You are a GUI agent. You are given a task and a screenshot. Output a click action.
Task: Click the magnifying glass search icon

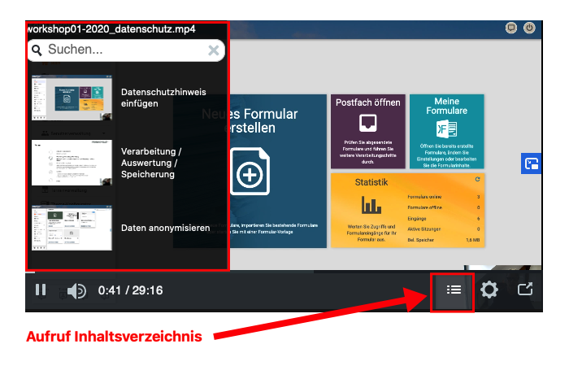coord(37,50)
